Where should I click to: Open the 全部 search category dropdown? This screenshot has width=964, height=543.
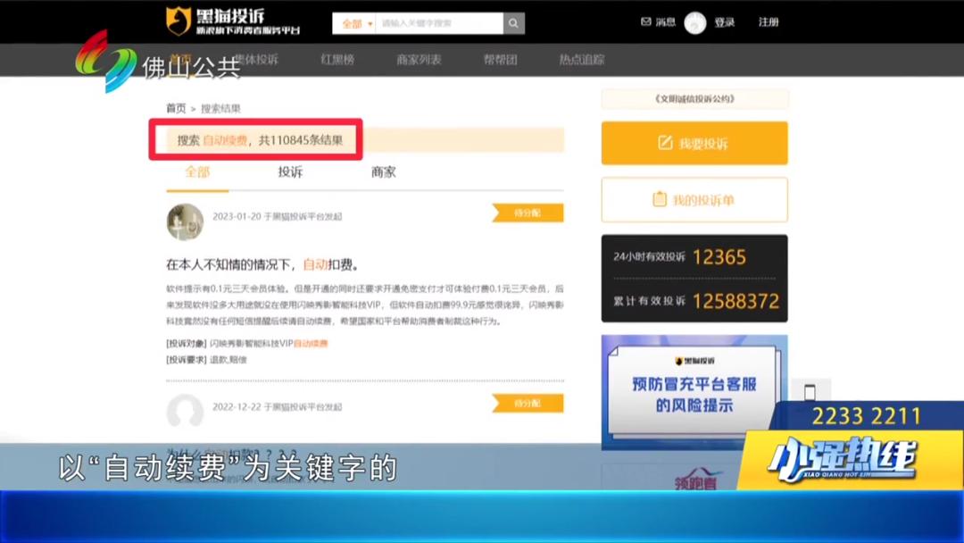pos(354,23)
